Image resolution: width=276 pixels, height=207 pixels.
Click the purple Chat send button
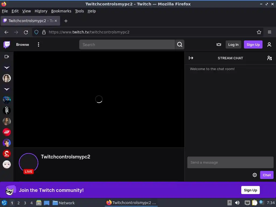[267, 175]
